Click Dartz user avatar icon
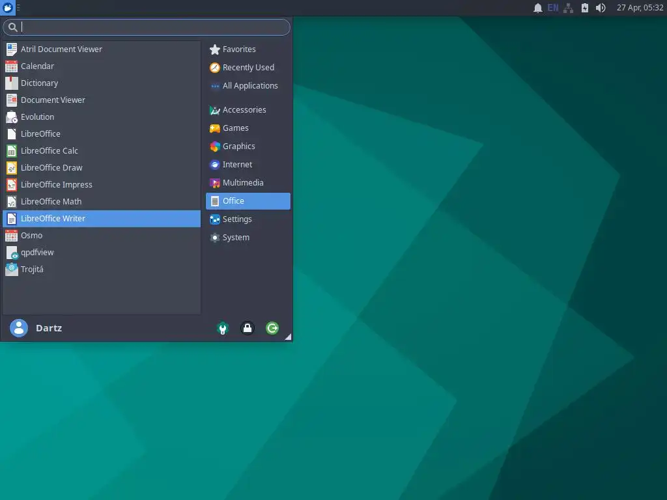Image resolution: width=667 pixels, height=500 pixels. click(x=19, y=328)
